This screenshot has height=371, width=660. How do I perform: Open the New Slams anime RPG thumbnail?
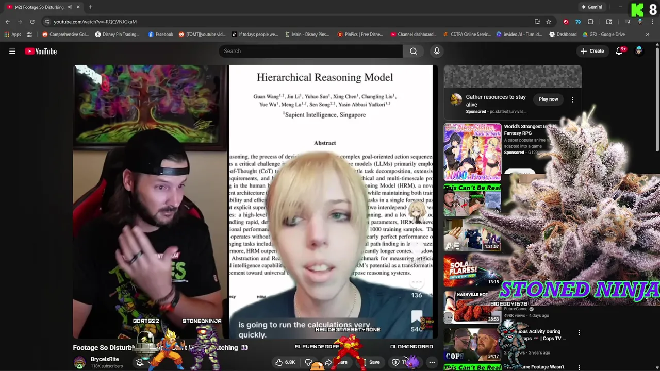tap(472, 152)
